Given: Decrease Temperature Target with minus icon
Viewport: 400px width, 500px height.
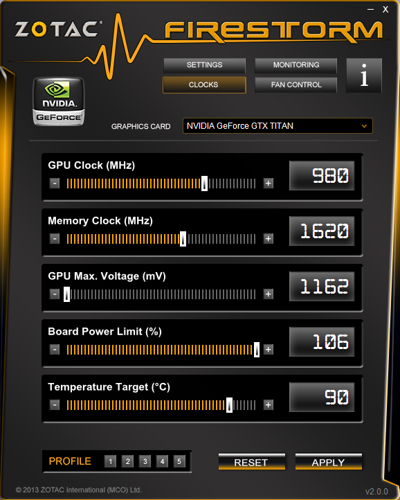Looking at the screenshot, I should [x=55, y=405].
